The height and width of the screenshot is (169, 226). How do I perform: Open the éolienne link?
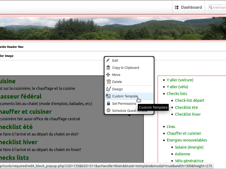pos(182,154)
